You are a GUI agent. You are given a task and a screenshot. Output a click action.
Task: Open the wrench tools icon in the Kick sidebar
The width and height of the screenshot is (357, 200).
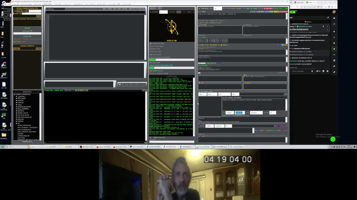coord(334,66)
